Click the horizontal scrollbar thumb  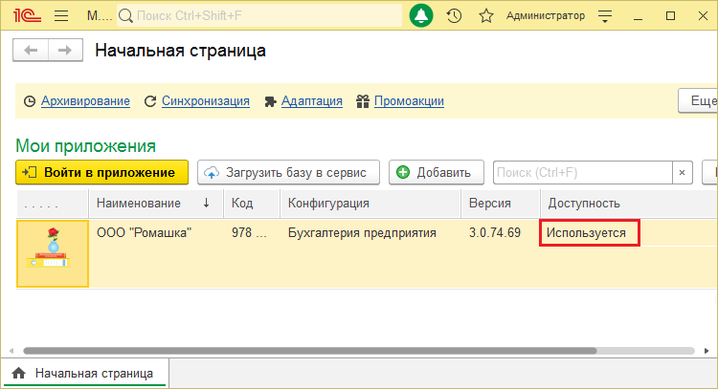(310, 351)
